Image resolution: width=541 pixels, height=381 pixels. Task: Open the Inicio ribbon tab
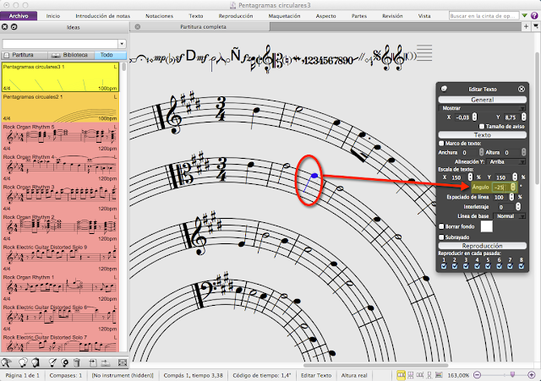(53, 16)
